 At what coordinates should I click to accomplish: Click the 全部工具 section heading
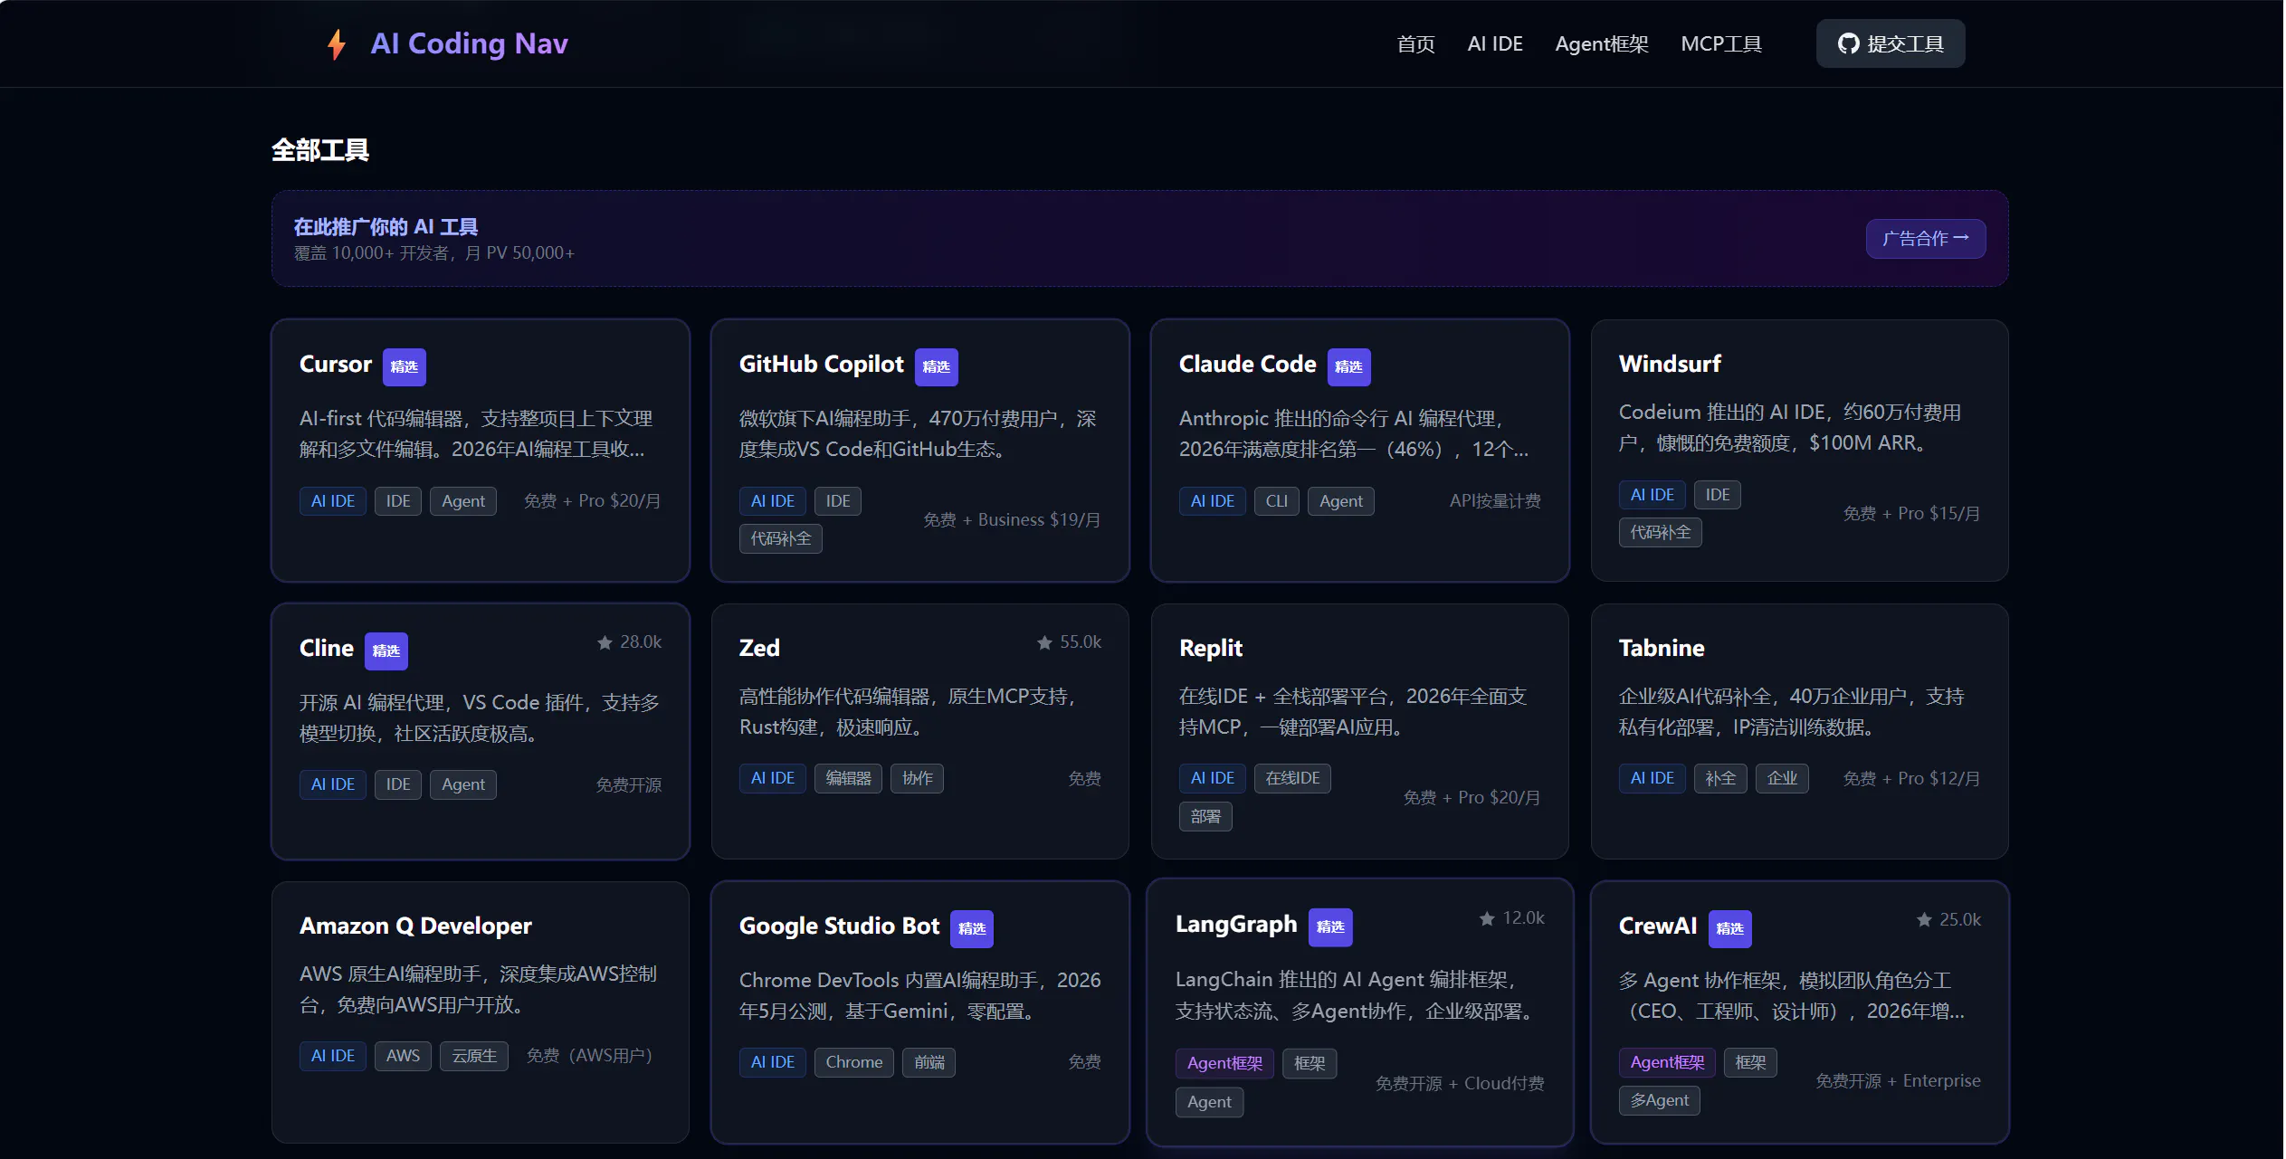[x=320, y=150]
